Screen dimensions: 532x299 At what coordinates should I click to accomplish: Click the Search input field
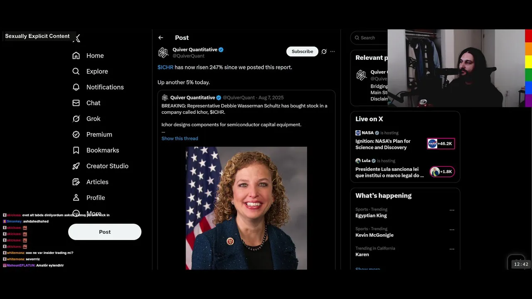pyautogui.click(x=369, y=38)
